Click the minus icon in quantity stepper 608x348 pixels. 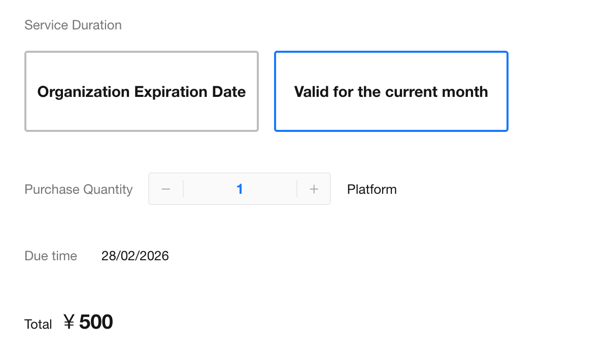(165, 189)
